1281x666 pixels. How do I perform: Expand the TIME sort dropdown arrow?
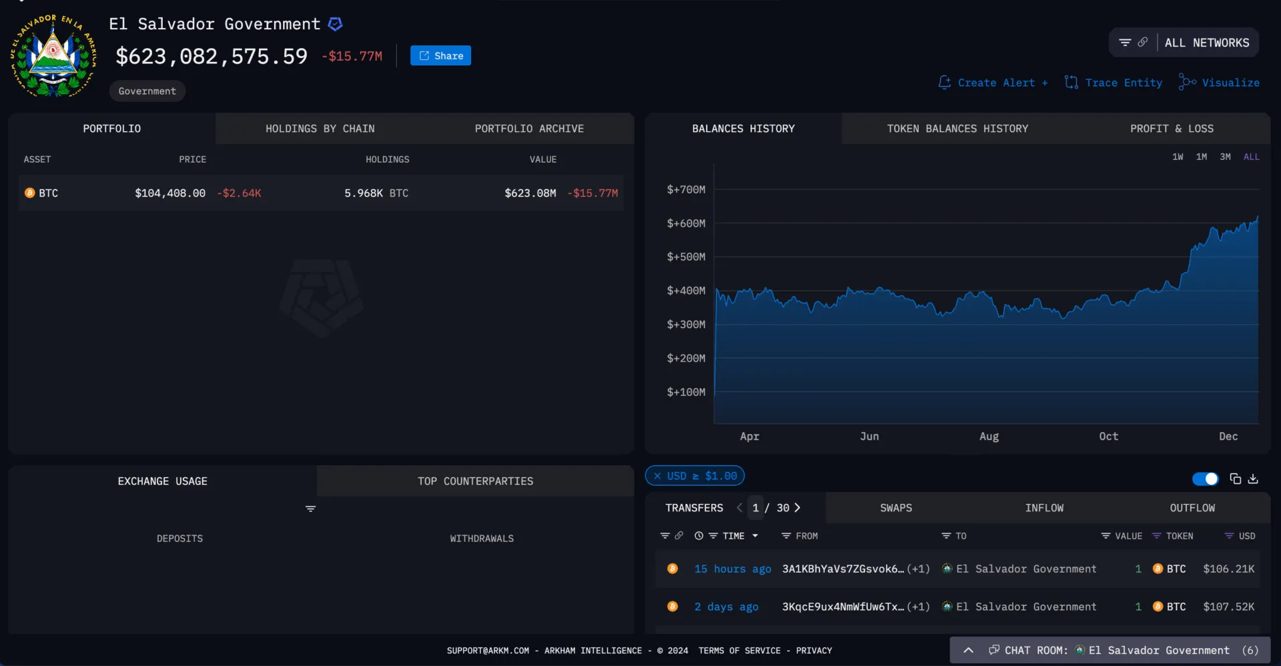tap(755, 536)
